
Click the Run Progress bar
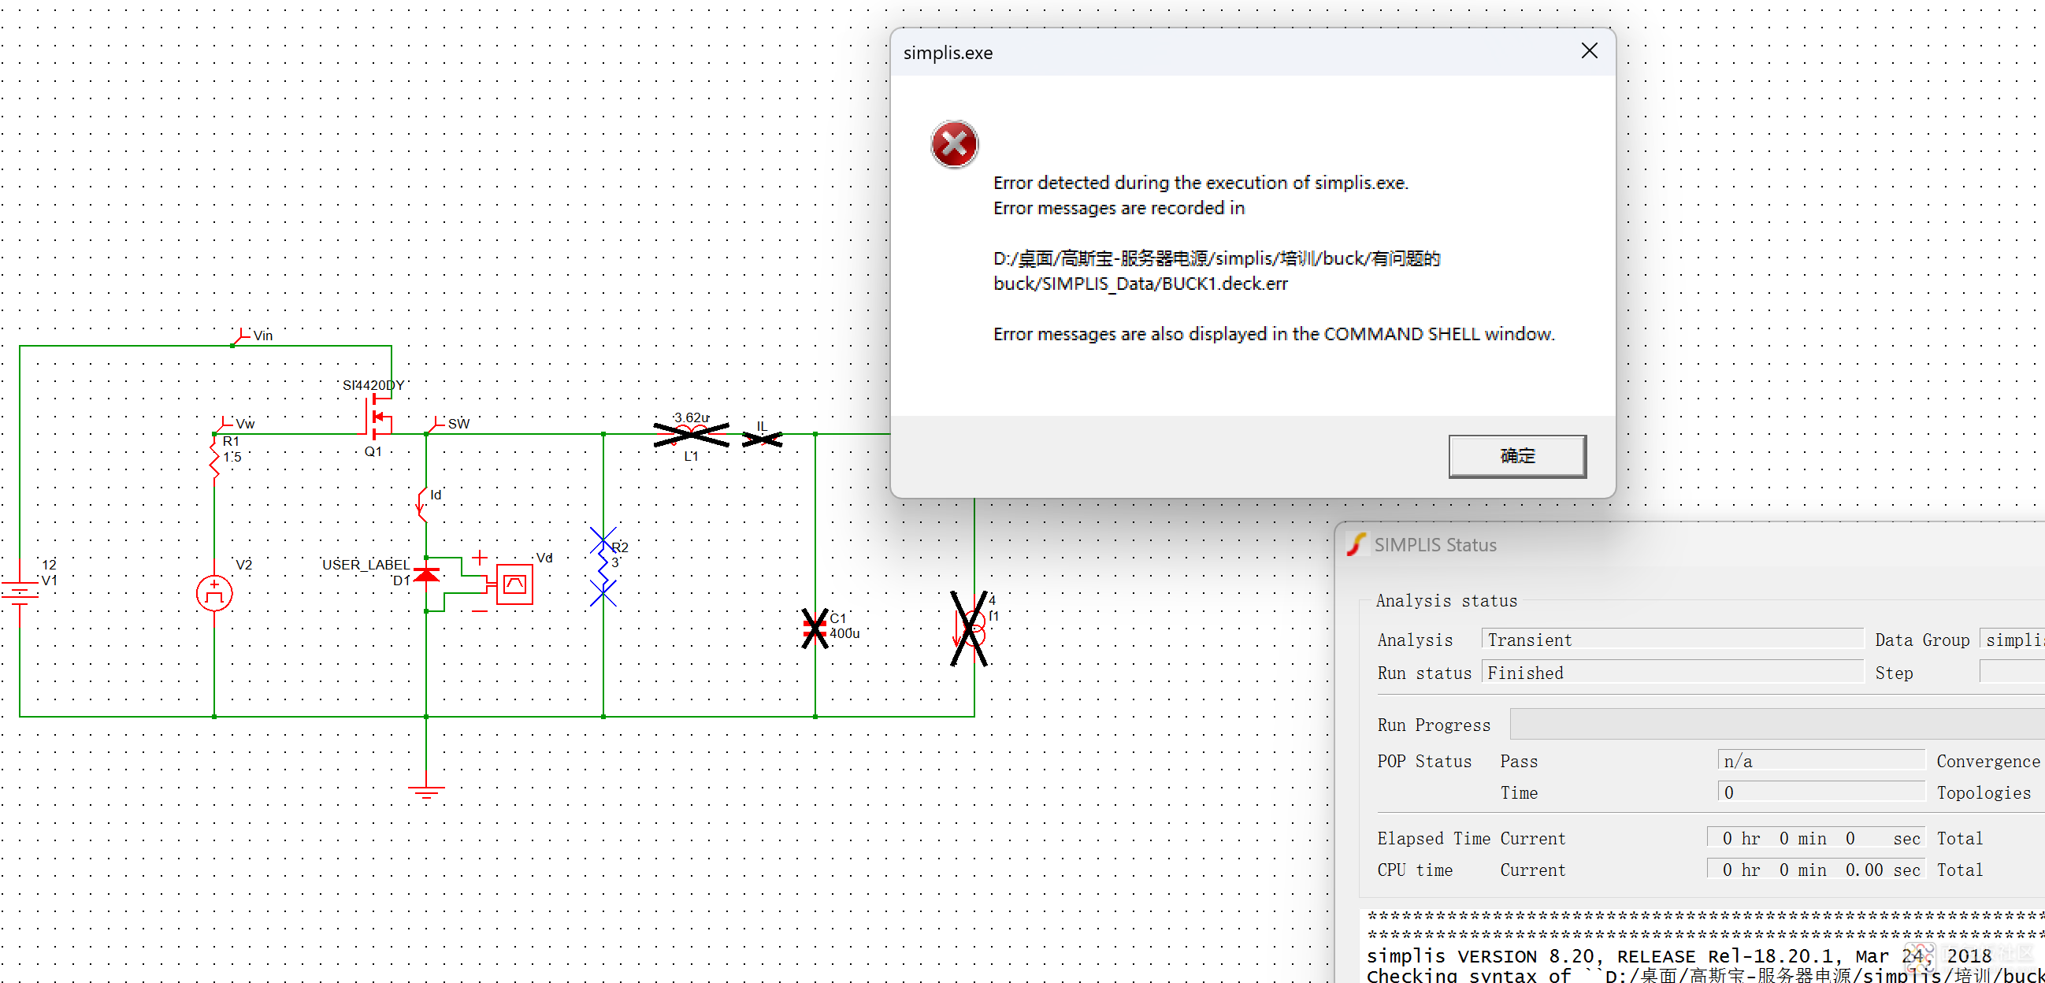pos(1775,724)
